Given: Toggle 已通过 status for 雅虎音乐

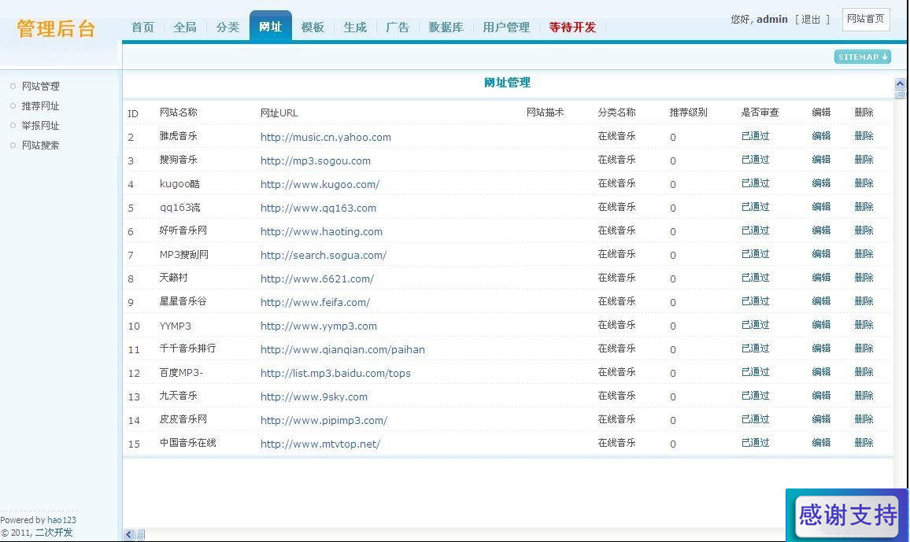Looking at the screenshot, I should point(755,136).
